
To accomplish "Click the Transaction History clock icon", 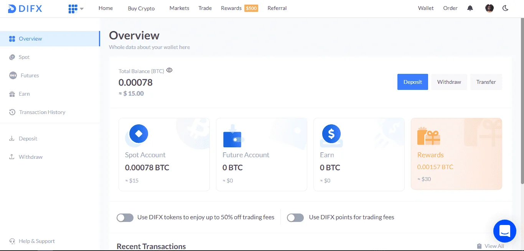I will [x=12, y=112].
